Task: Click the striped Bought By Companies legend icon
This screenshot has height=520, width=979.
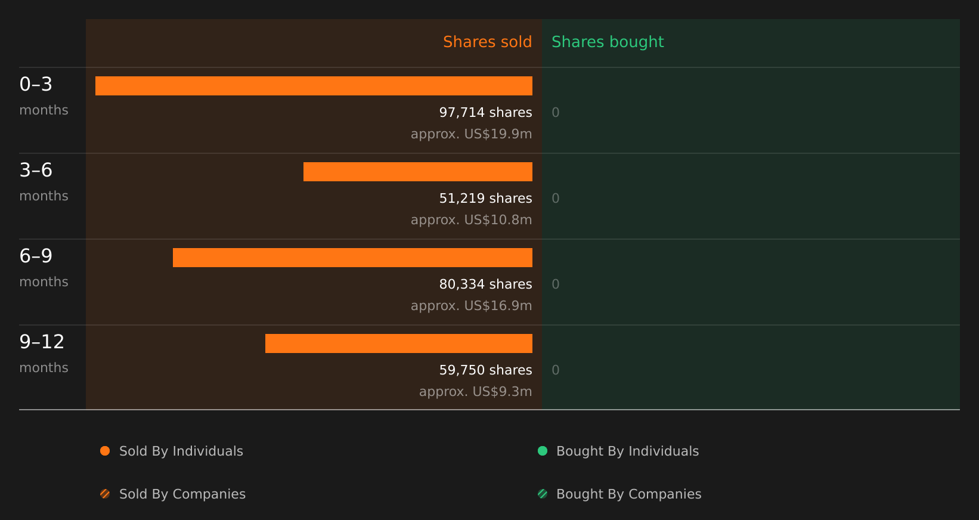Action: [543, 494]
